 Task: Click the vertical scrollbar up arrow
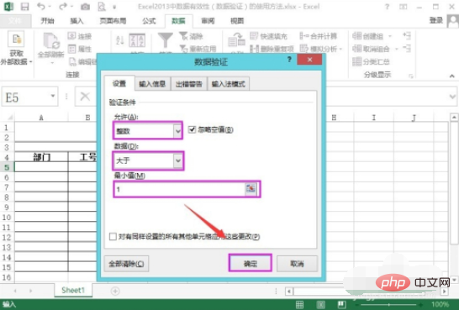(454, 118)
